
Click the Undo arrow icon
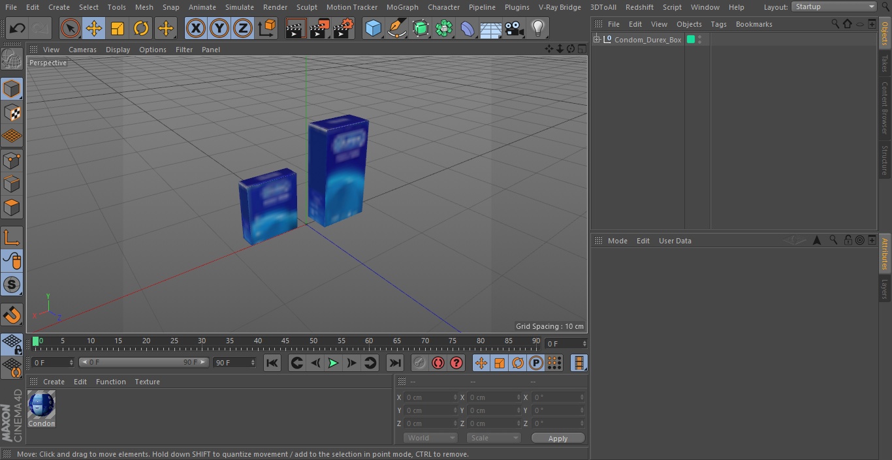[x=18, y=28]
